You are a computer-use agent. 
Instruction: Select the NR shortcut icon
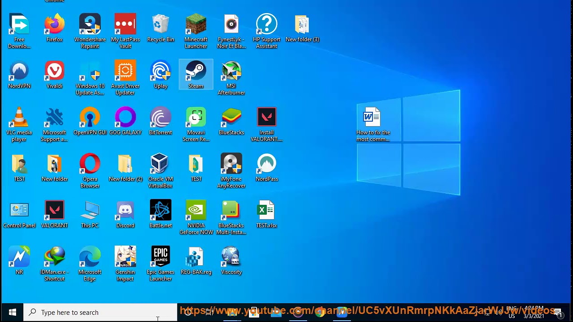(19, 257)
